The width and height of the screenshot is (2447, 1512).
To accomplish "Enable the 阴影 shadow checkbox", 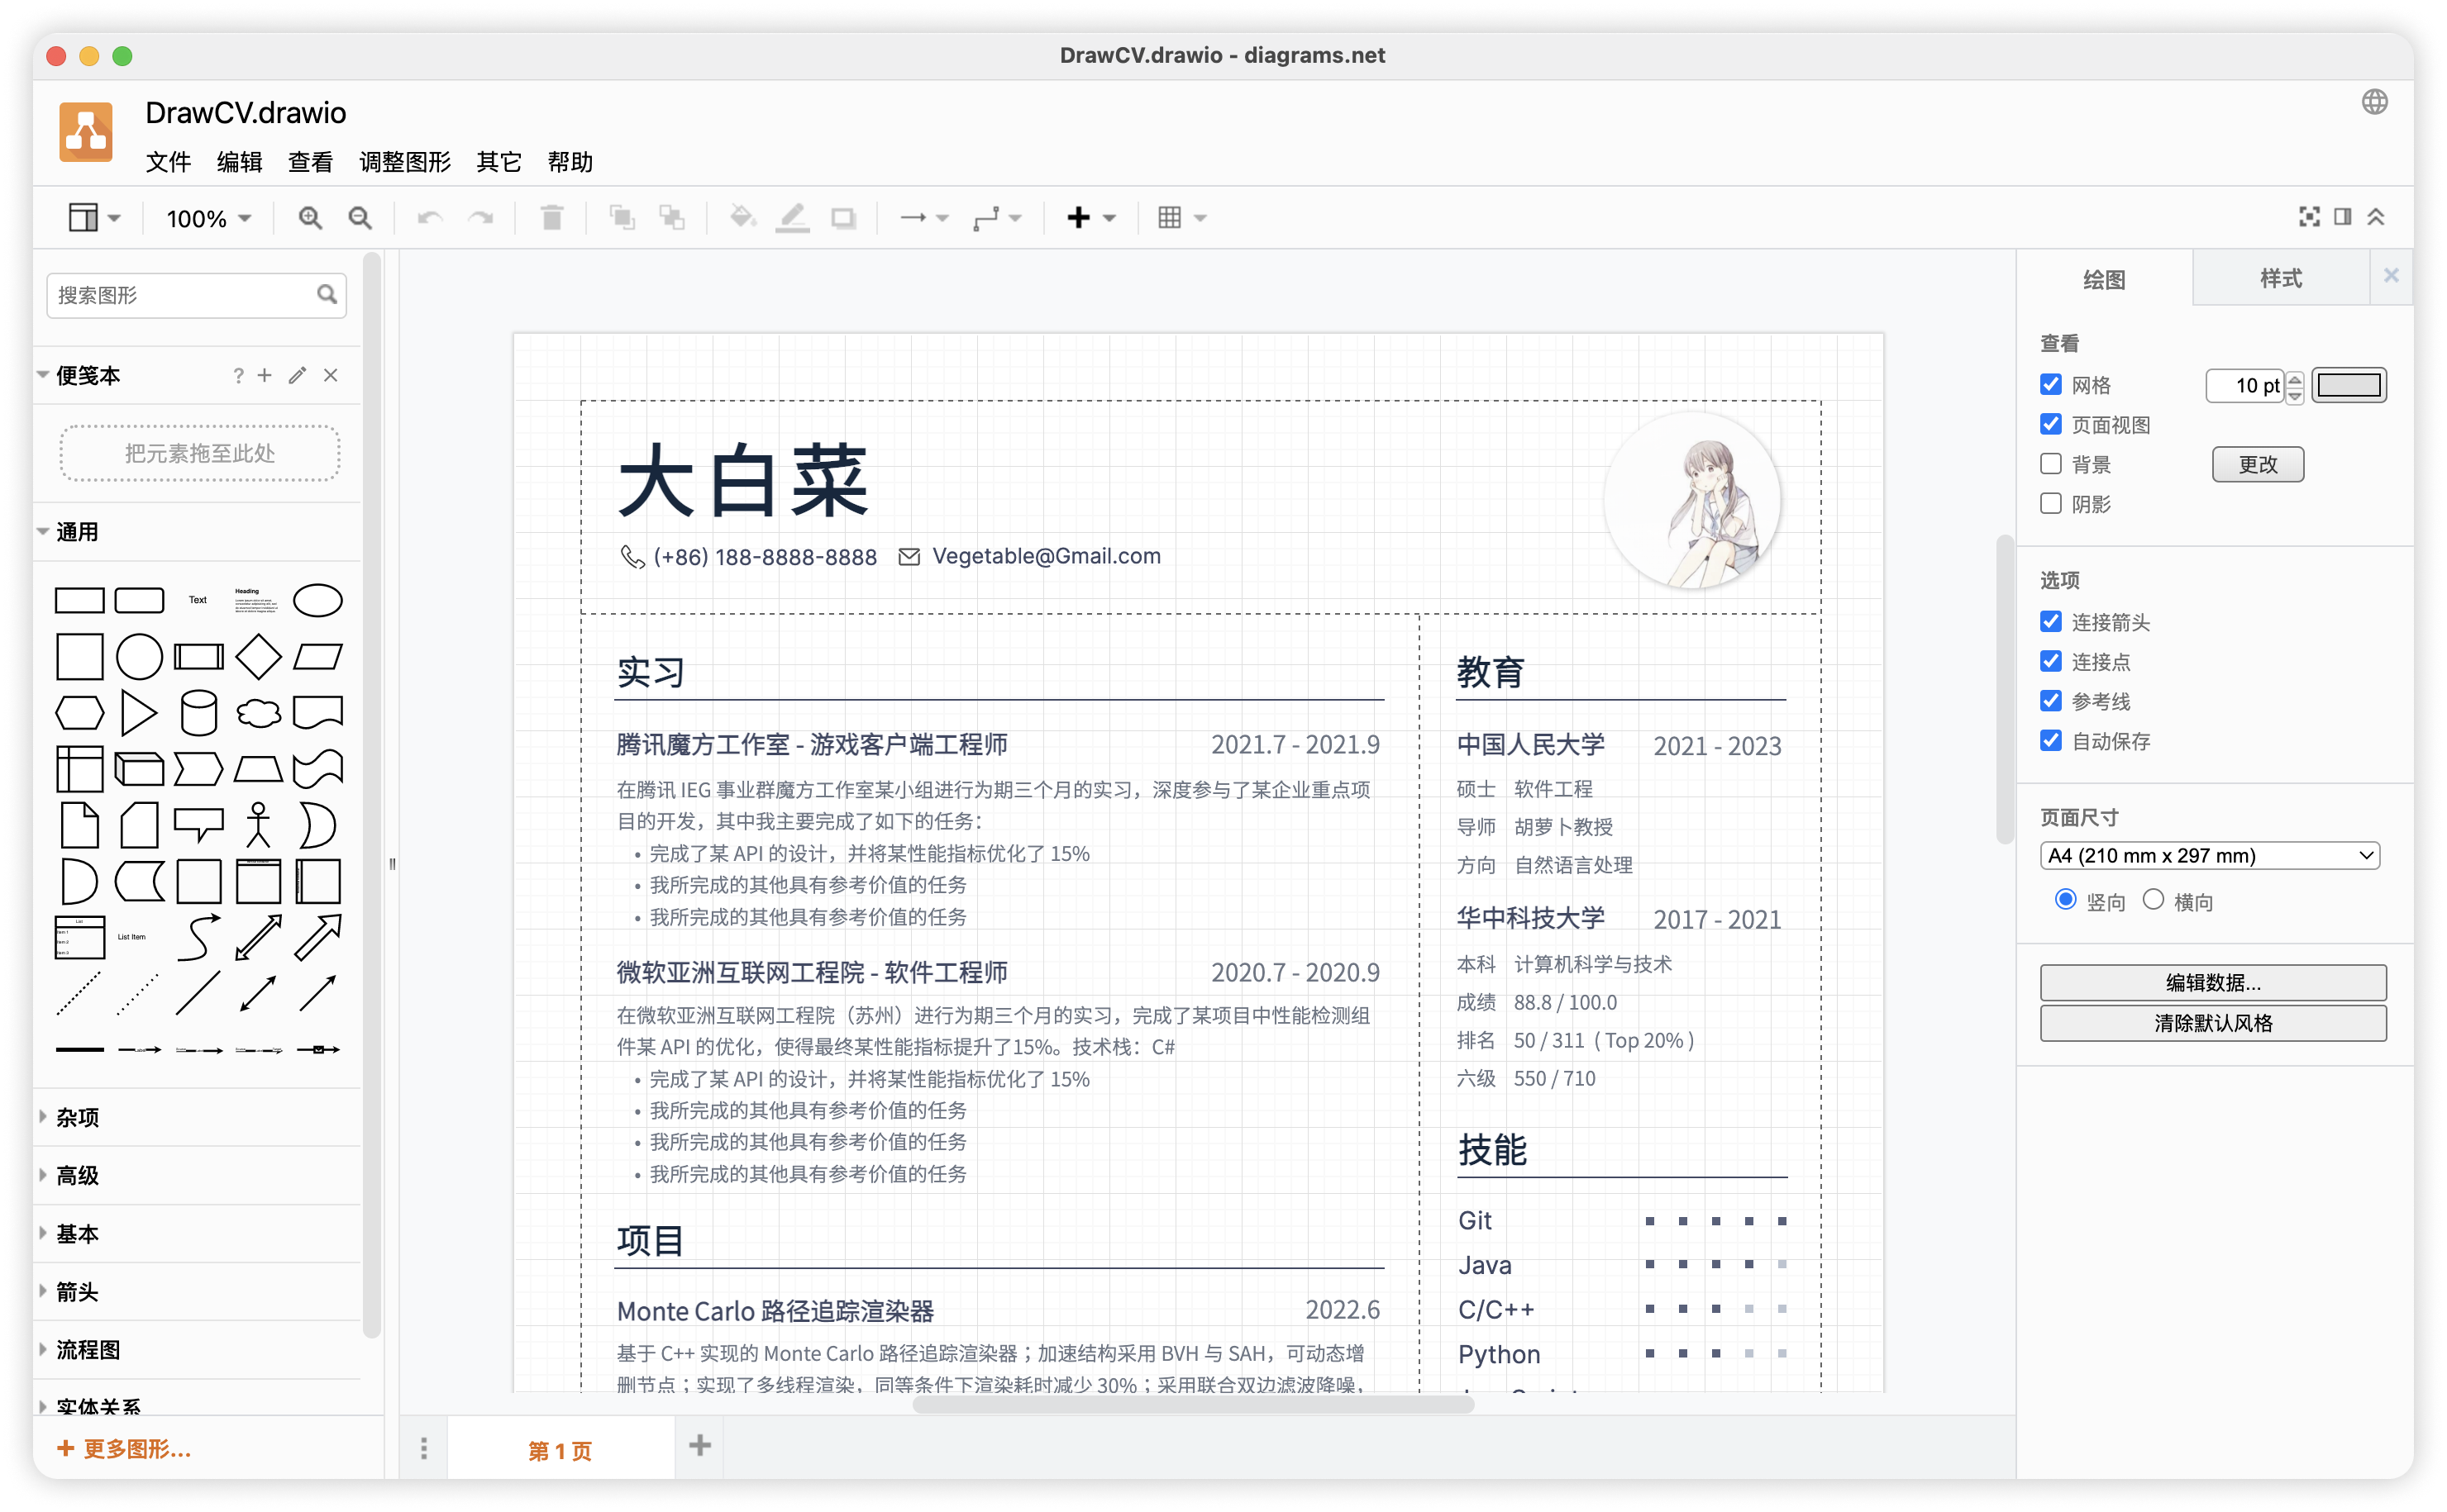I will (x=2051, y=504).
